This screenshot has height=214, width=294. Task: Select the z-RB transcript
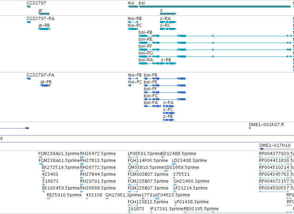coord(168,63)
